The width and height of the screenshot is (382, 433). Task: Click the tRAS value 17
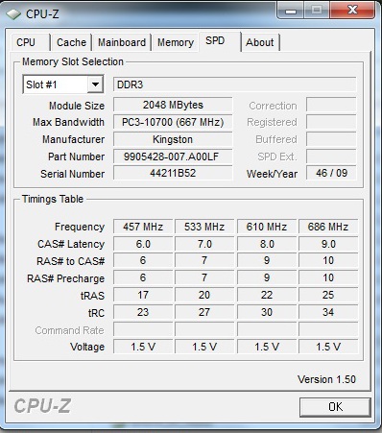tap(143, 295)
